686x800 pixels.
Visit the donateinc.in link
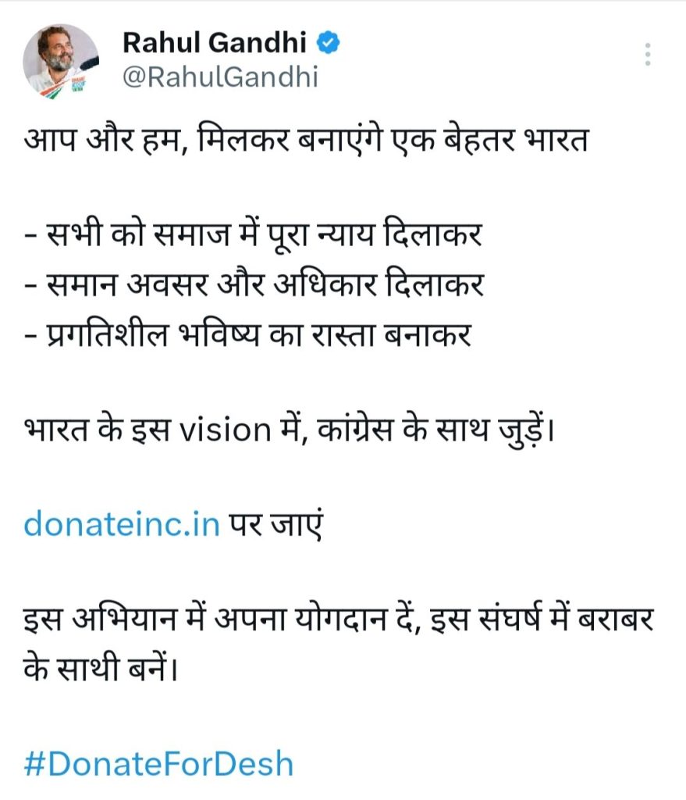click(x=122, y=524)
